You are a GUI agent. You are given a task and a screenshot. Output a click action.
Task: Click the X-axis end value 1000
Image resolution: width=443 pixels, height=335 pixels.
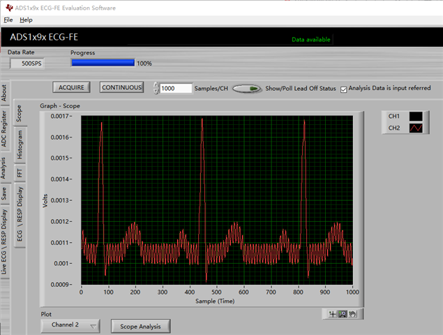pyautogui.click(x=352, y=292)
